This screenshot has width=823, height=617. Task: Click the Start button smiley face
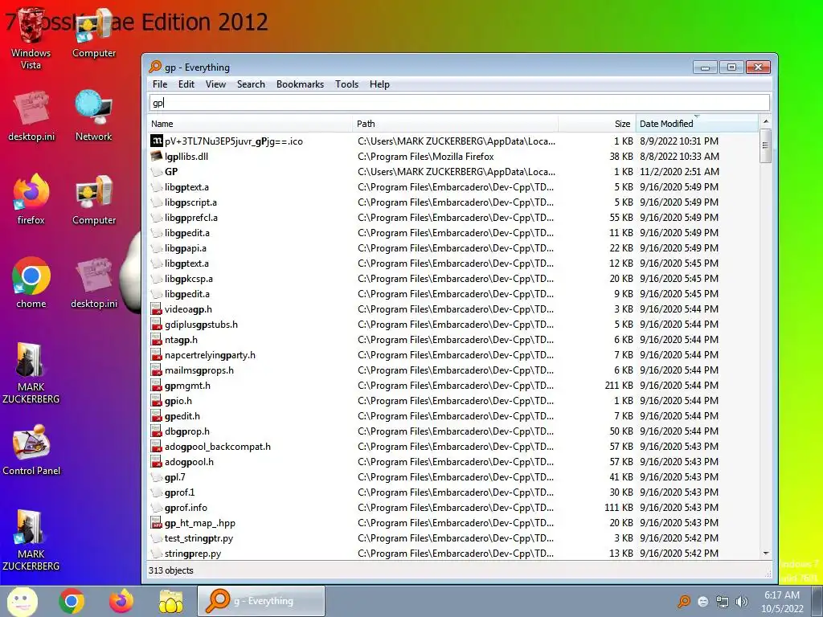pos(22,601)
